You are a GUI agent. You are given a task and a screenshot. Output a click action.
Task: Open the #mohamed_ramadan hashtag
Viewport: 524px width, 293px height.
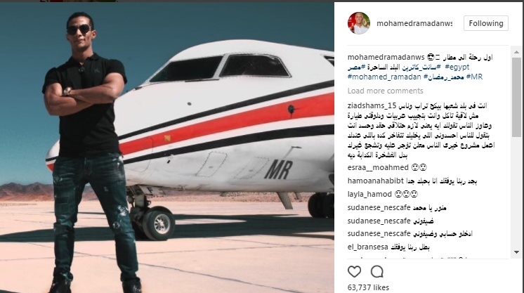point(384,77)
